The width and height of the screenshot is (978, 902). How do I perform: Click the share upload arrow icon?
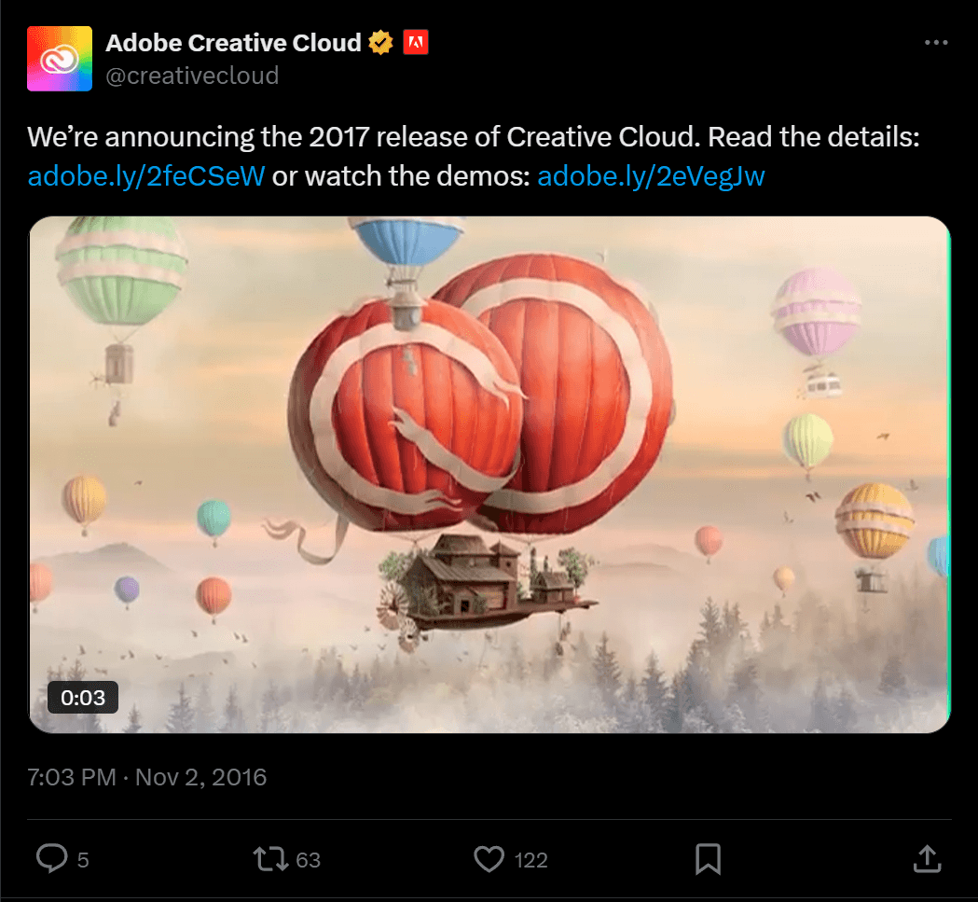[926, 858]
